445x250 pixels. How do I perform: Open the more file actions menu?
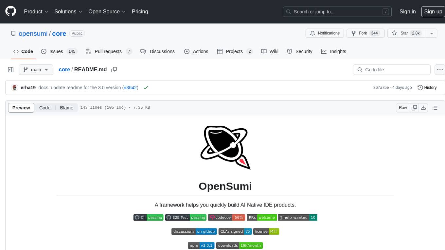click(440, 70)
